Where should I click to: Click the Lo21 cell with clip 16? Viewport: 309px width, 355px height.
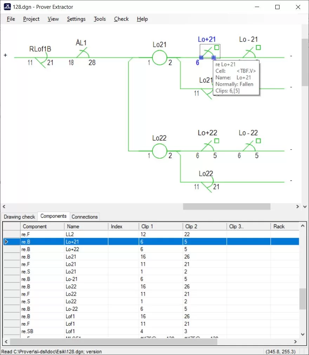(86, 257)
